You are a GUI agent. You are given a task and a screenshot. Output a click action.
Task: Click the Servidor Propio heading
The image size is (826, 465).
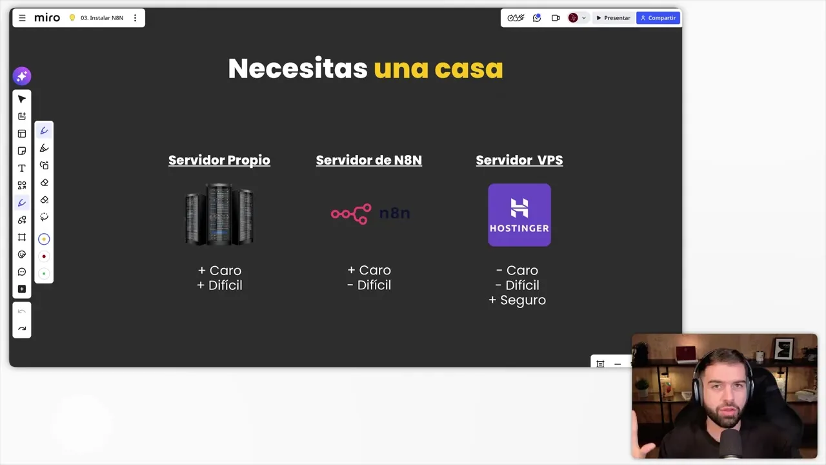click(x=219, y=160)
